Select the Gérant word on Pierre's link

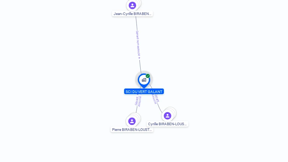click(136, 101)
